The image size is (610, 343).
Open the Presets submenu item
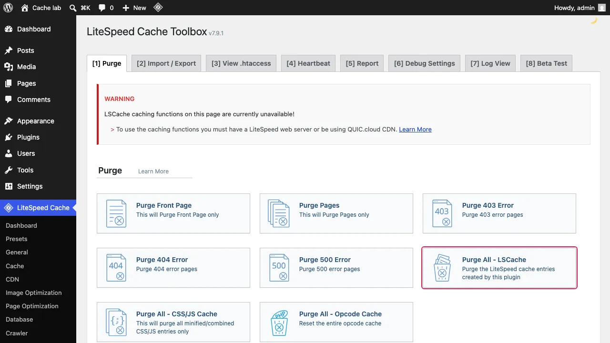coord(17,239)
